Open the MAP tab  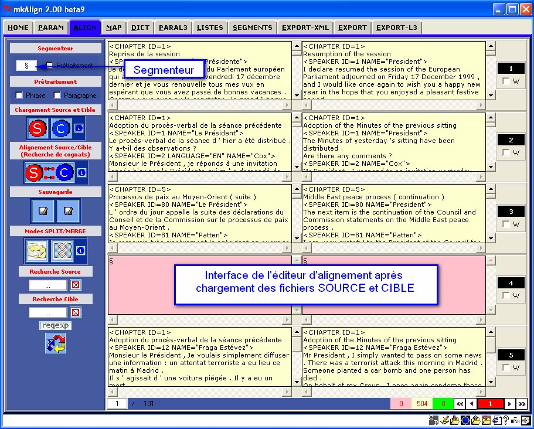114,28
